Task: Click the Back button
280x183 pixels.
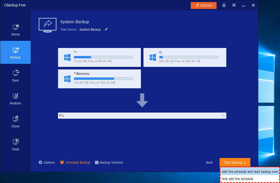Action: coord(209,163)
